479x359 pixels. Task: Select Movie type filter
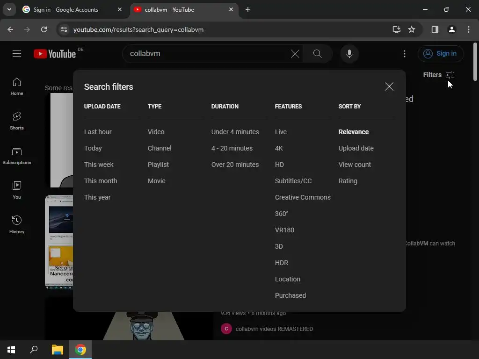156,181
